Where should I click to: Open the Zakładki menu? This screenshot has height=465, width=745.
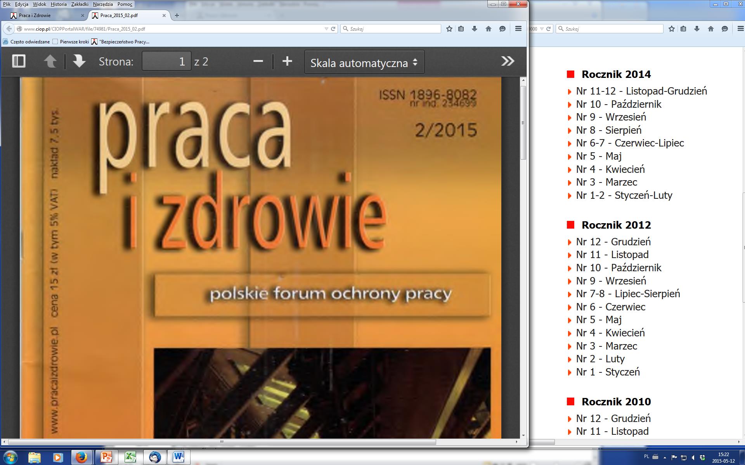pos(80,4)
